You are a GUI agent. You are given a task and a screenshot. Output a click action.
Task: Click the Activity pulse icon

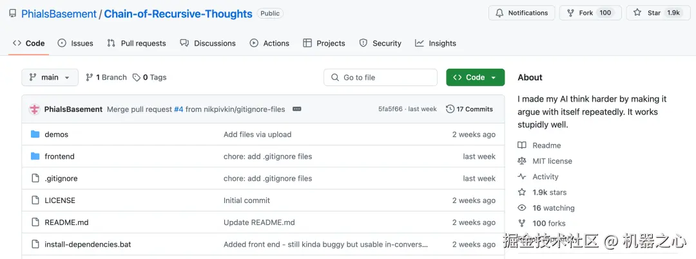click(522, 177)
